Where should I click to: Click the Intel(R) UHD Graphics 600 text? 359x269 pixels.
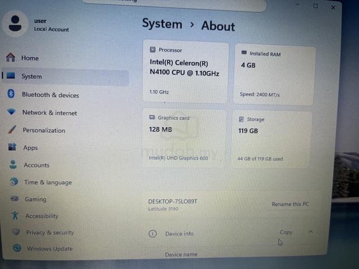point(178,158)
